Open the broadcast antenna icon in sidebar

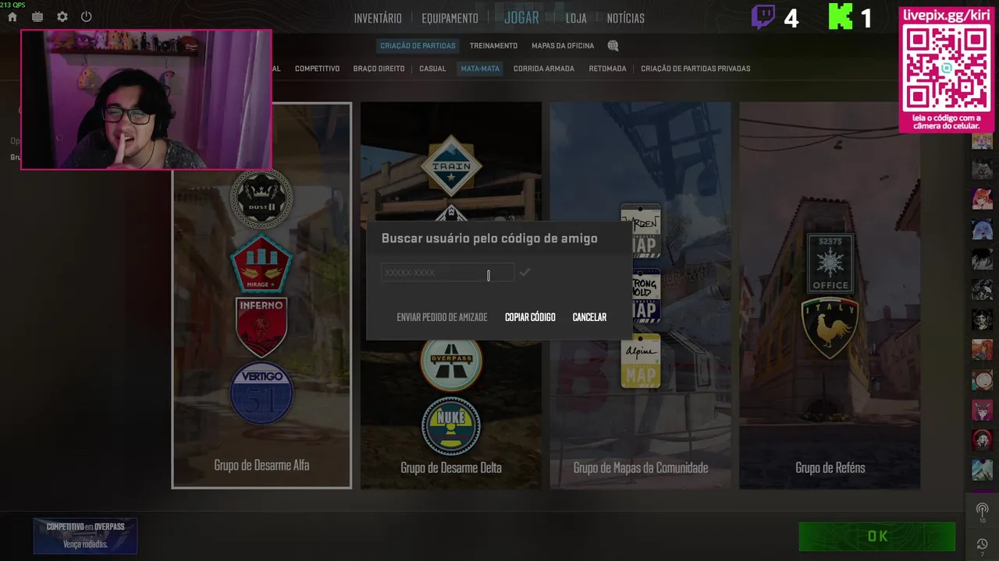(x=982, y=511)
